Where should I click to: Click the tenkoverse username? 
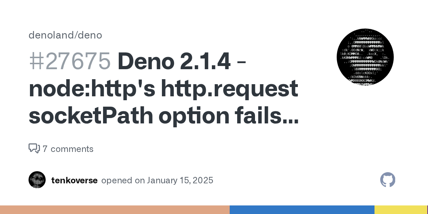[x=74, y=180]
